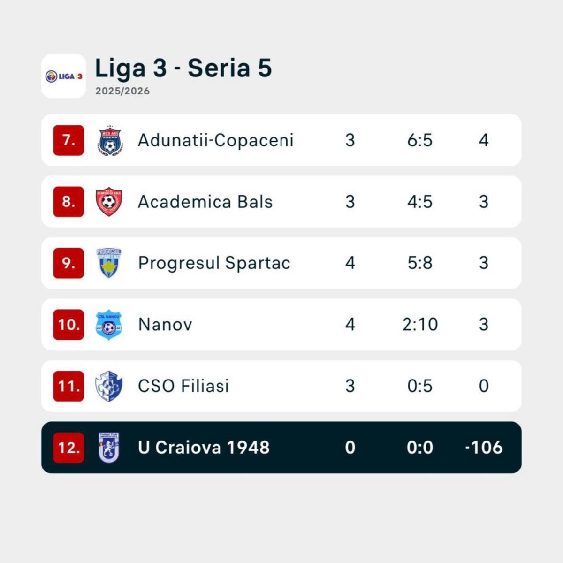Select the U Craiova 1948 team name

(x=204, y=448)
